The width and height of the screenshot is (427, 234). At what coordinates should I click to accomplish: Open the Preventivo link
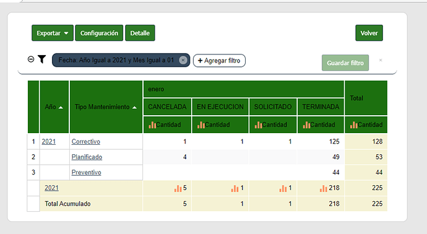point(86,173)
